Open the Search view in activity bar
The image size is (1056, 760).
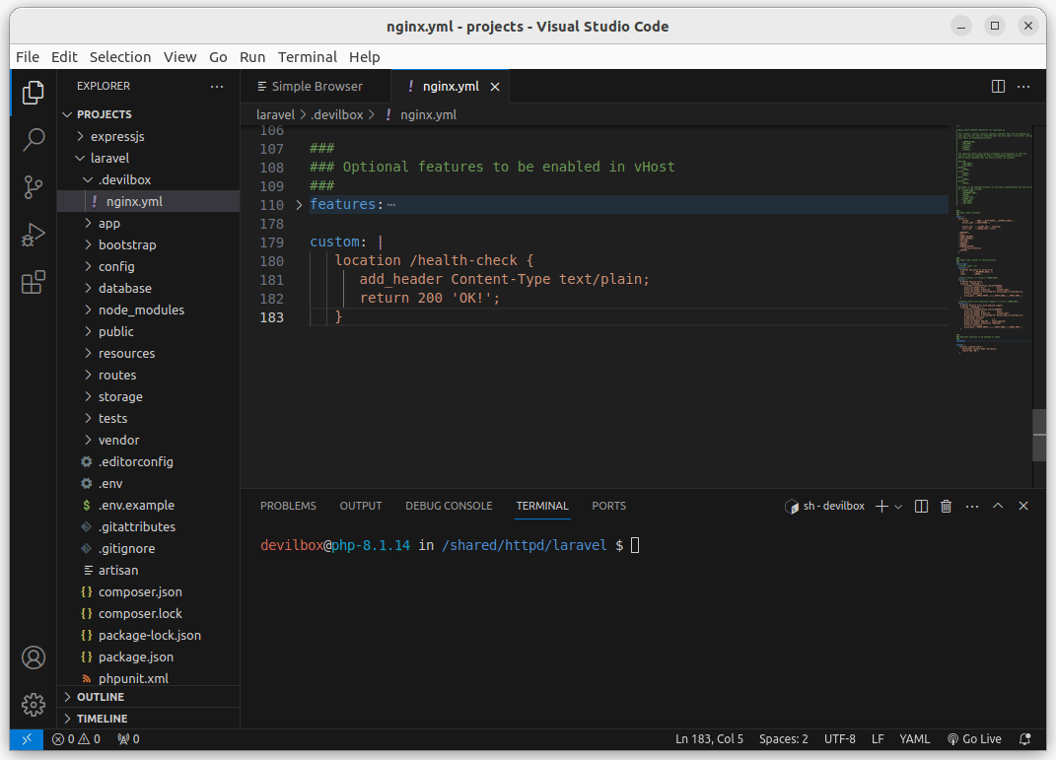(34, 139)
